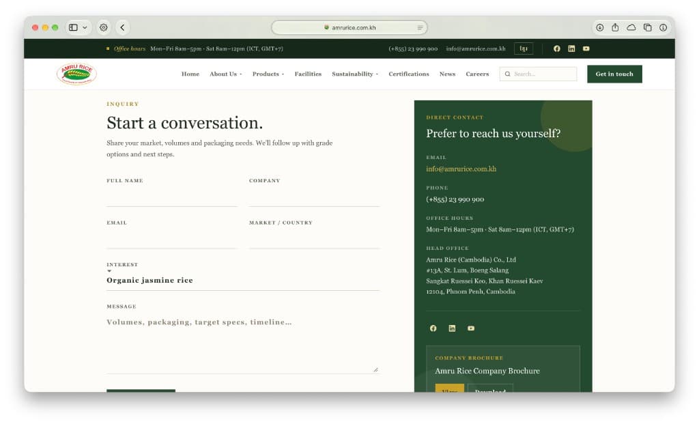699x424 pixels.
Task: Expand the Sustainability menu
Action: click(355, 74)
